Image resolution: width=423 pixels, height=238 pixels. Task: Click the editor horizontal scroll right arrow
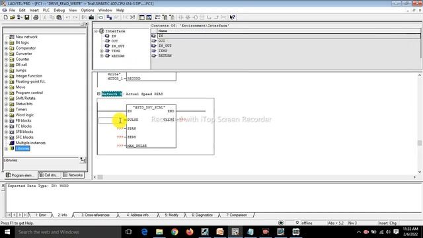click(414, 177)
